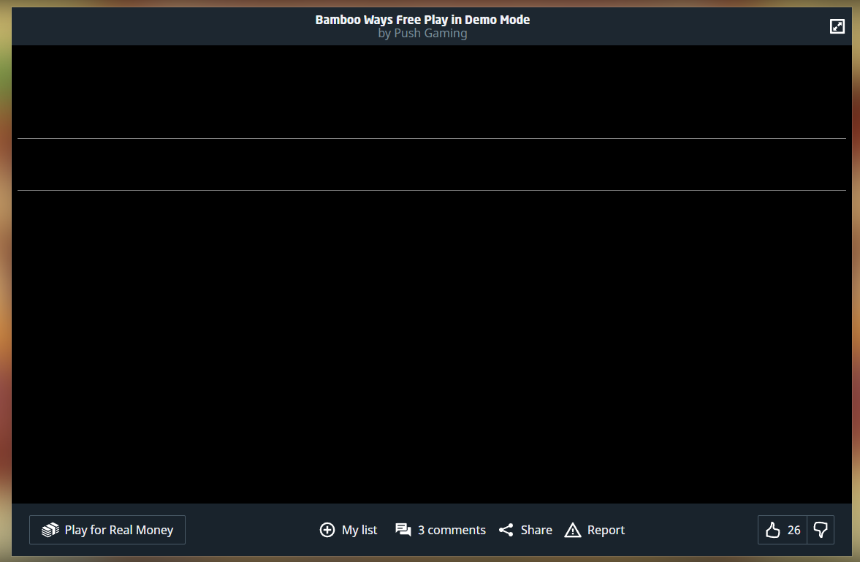860x562 pixels.
Task: Add game via My list text
Action: tap(359, 530)
